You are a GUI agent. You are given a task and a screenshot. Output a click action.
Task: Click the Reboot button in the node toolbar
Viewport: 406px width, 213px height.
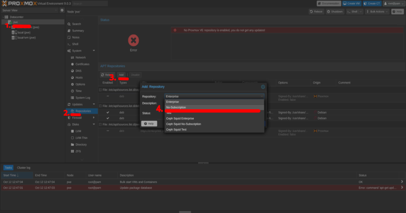click(316, 12)
